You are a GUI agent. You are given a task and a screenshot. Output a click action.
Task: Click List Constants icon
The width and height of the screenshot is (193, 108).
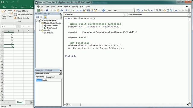142,10
